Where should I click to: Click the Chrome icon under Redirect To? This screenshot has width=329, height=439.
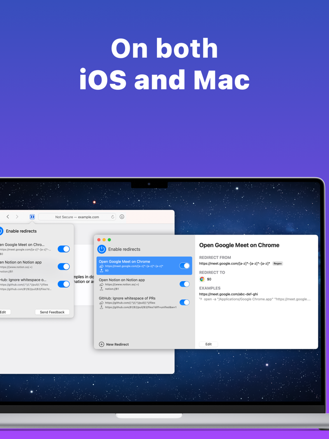pos(202,279)
